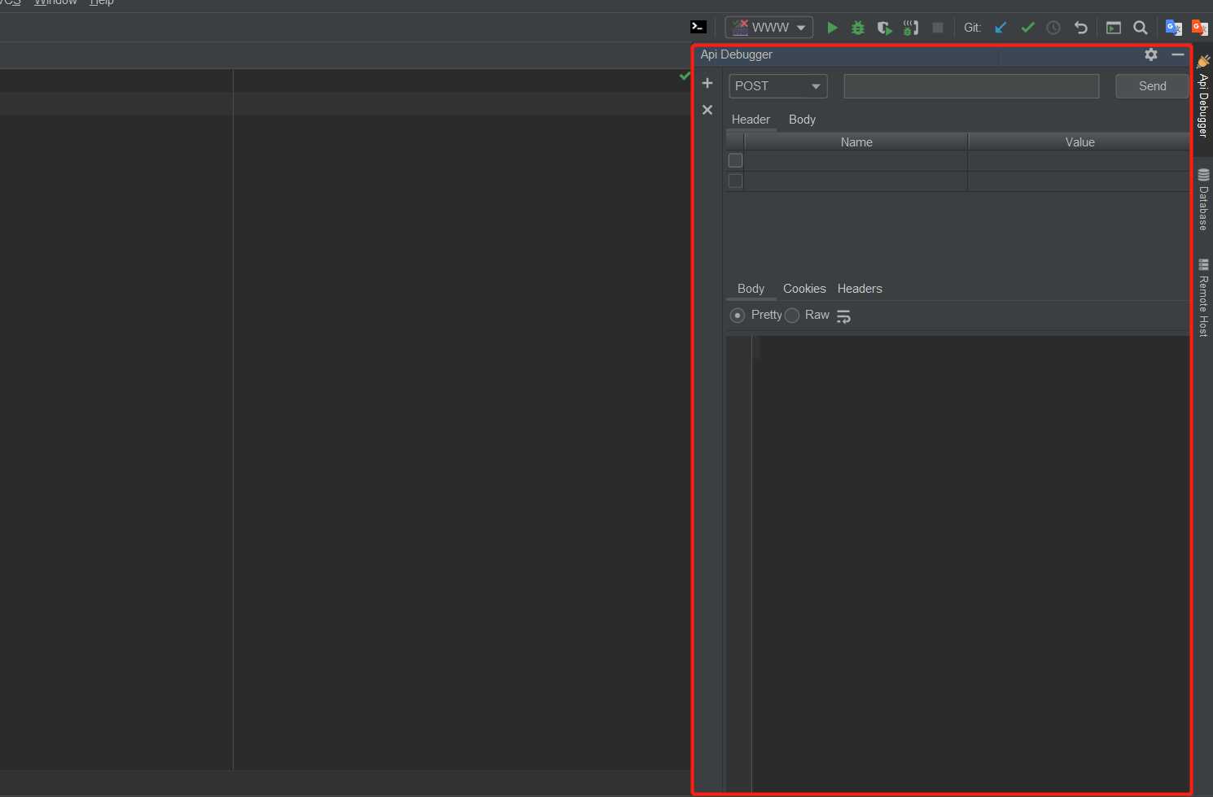Click the Name column header

coord(856,142)
